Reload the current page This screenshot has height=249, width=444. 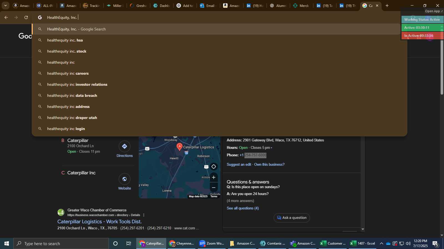pyautogui.click(x=26, y=17)
